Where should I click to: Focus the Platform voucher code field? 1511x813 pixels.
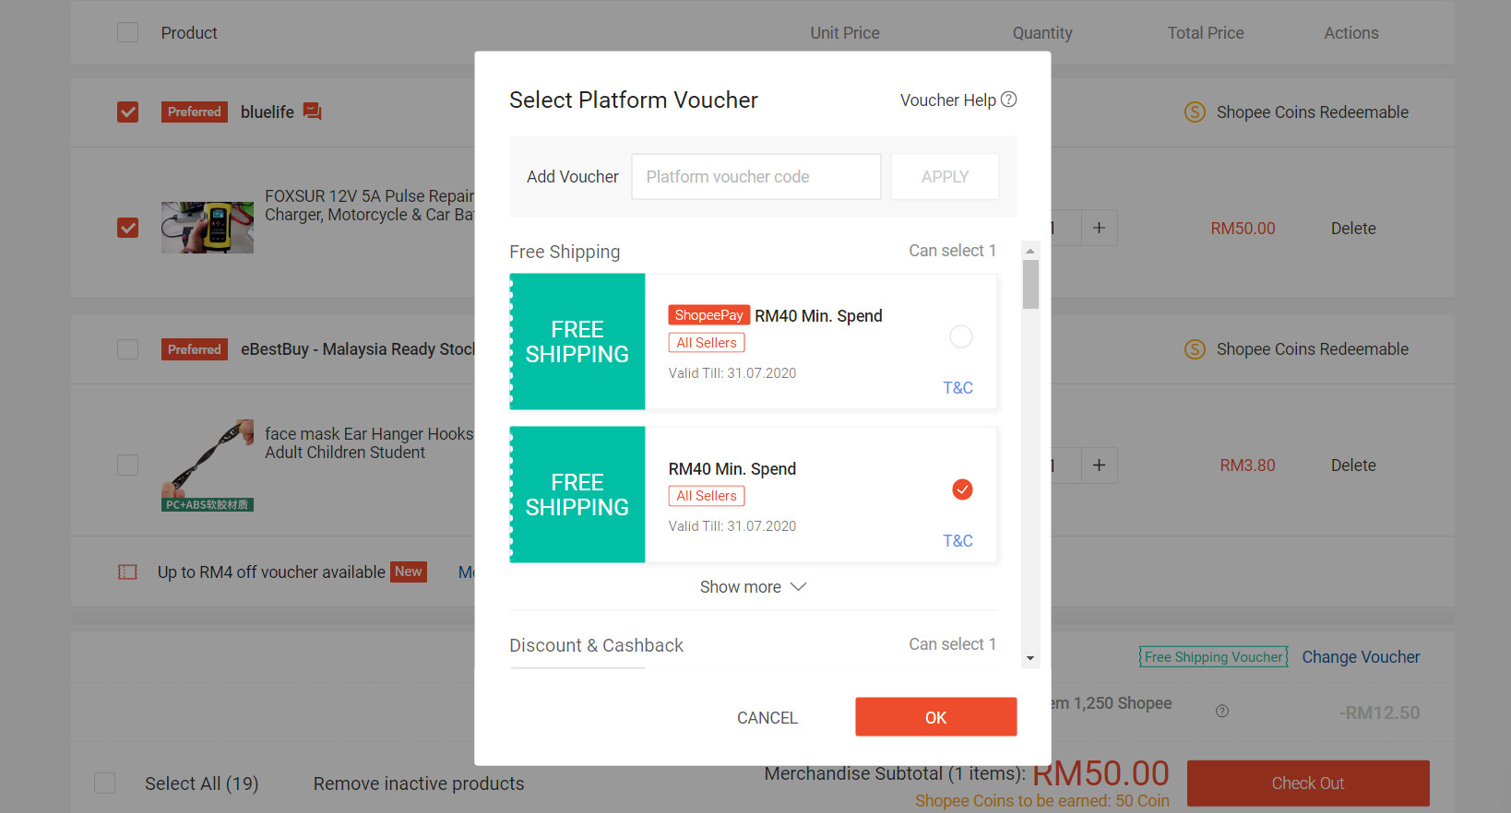tap(756, 177)
